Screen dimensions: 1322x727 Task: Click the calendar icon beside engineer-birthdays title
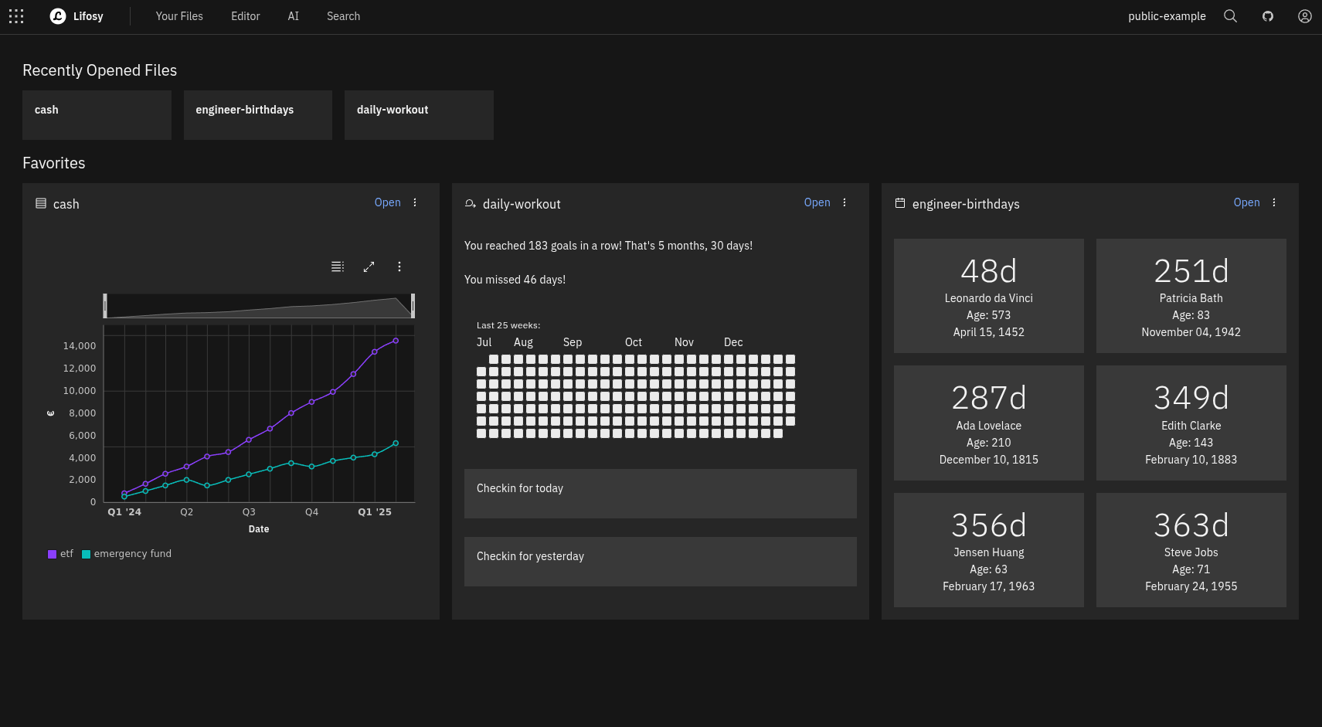pos(900,203)
